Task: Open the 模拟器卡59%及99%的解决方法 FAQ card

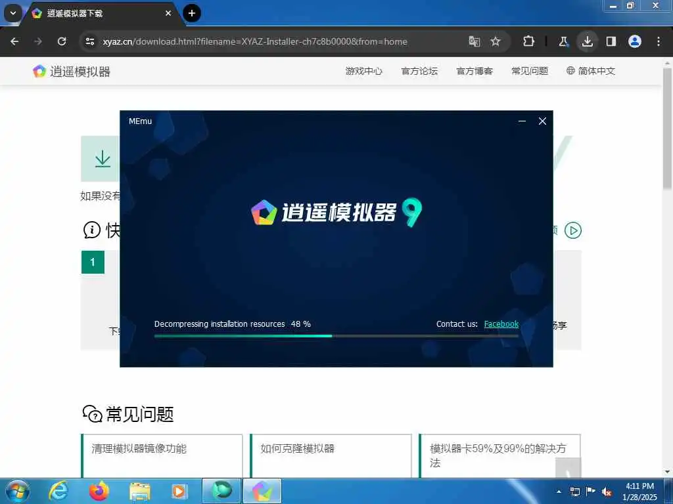Action: [x=499, y=456]
